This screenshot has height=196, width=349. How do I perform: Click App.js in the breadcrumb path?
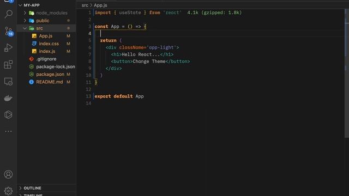click(x=100, y=5)
